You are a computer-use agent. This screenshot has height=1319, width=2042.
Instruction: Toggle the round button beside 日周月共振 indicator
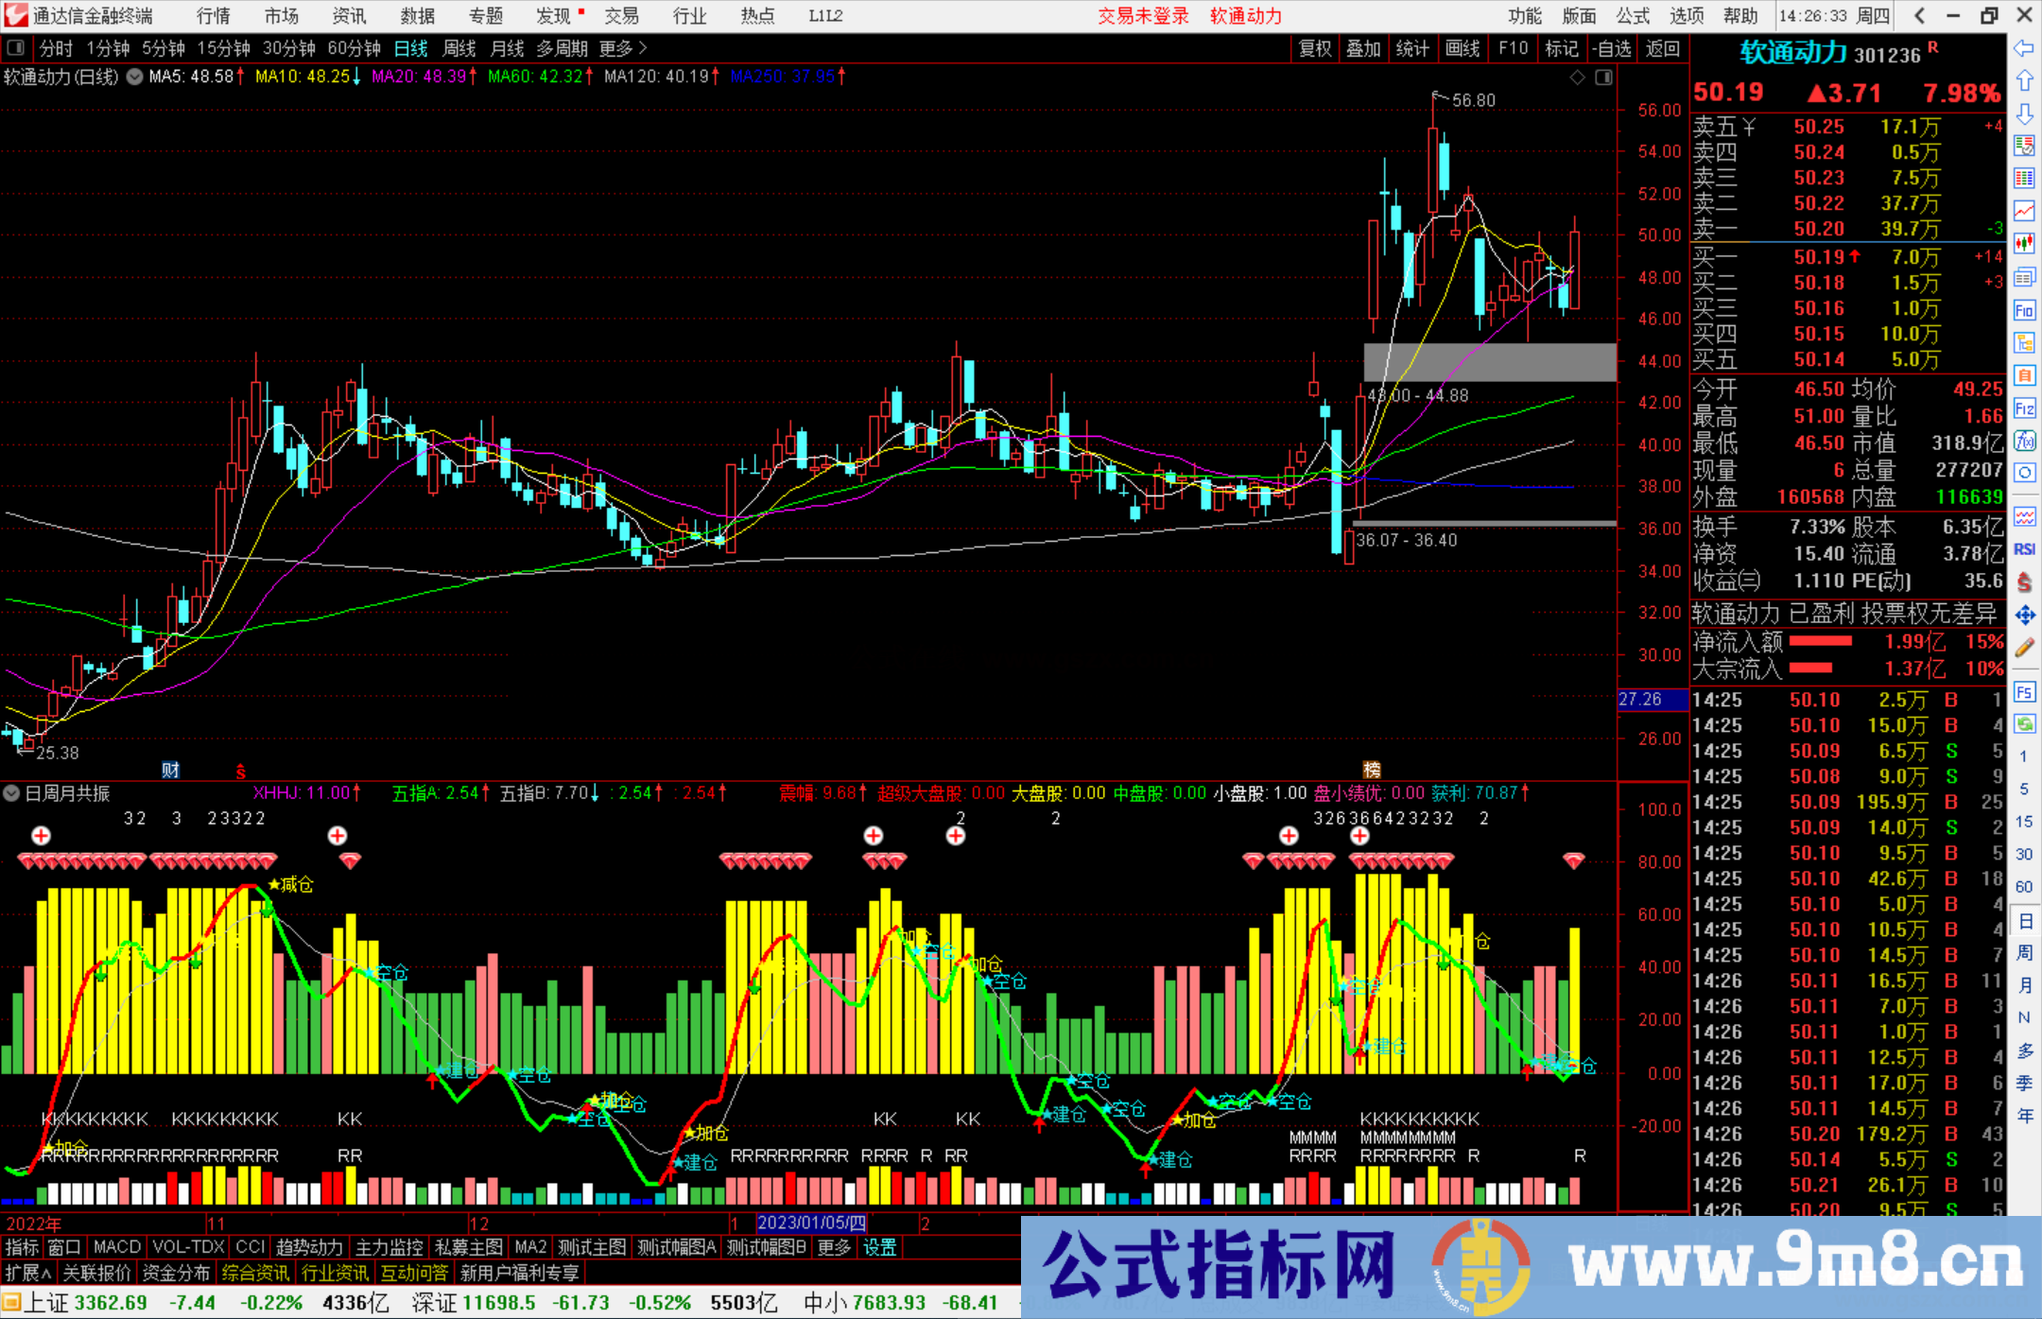[x=12, y=793]
